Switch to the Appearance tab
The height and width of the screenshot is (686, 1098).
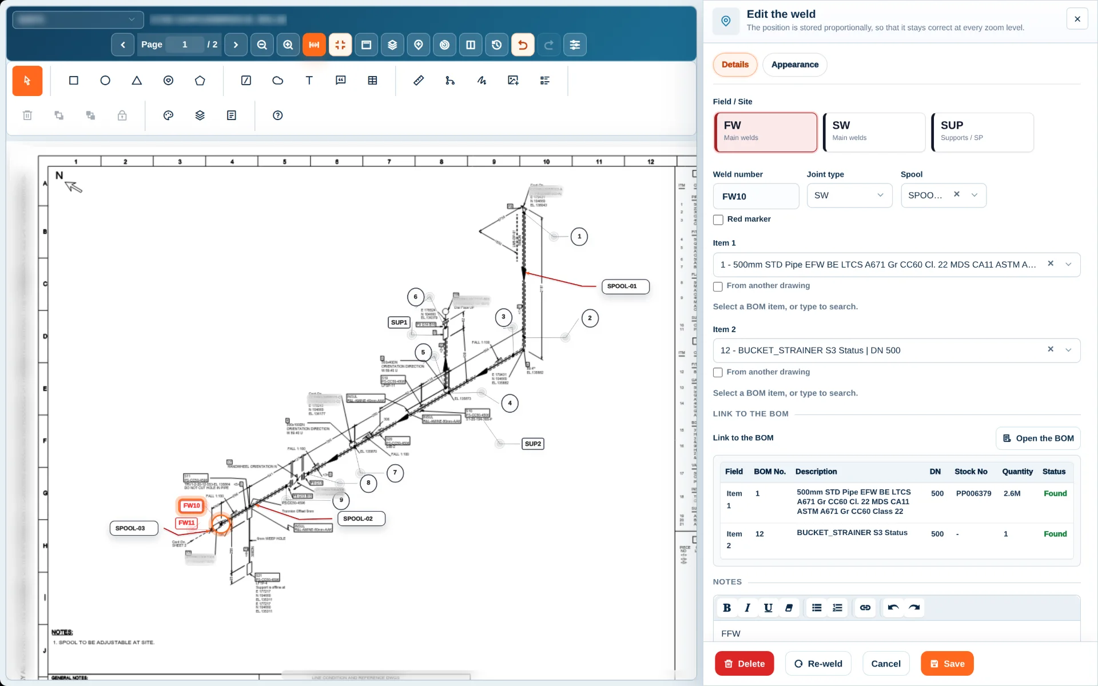click(794, 65)
